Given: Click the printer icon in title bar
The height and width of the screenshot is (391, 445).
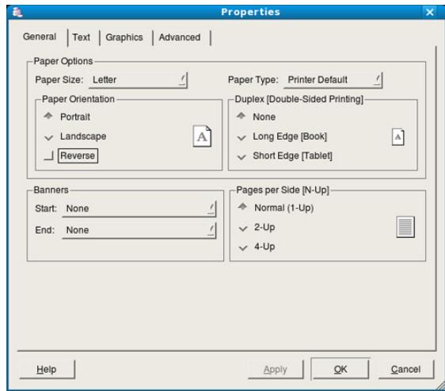Looking at the screenshot, I should 17,12.
